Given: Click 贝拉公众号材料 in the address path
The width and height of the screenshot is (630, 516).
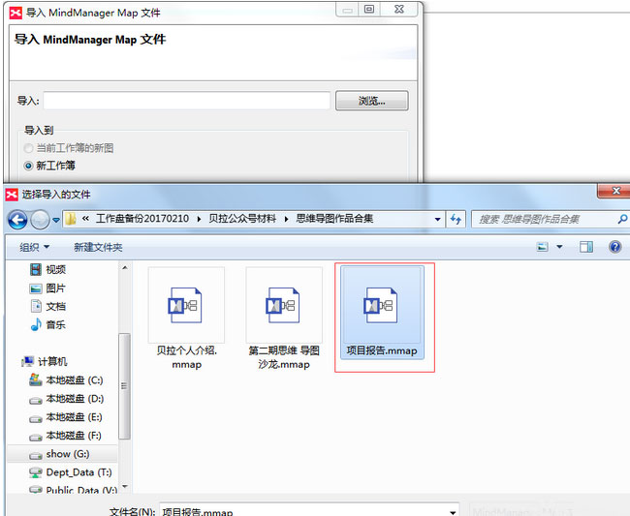Looking at the screenshot, I should 242,219.
